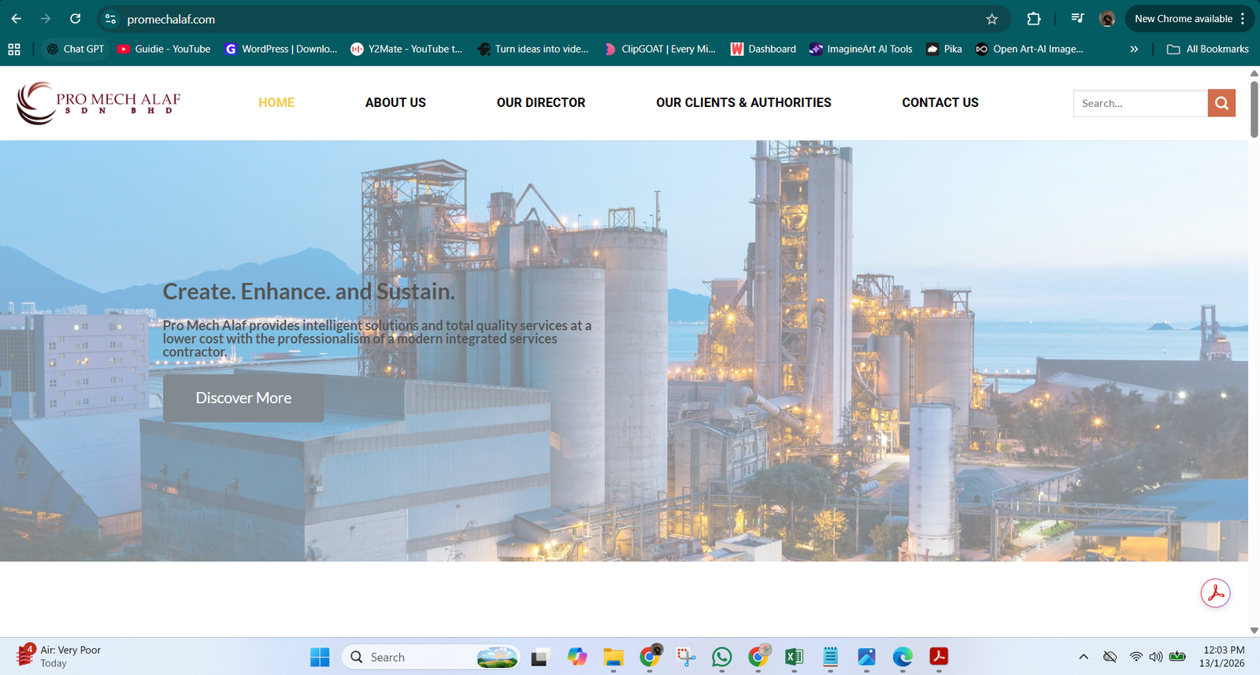Open OUR CLIENTS & AUTHORITIES page
Image resolution: width=1260 pixels, height=675 pixels.
click(x=743, y=102)
